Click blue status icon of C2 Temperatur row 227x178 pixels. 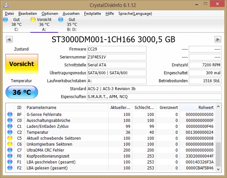10,132
